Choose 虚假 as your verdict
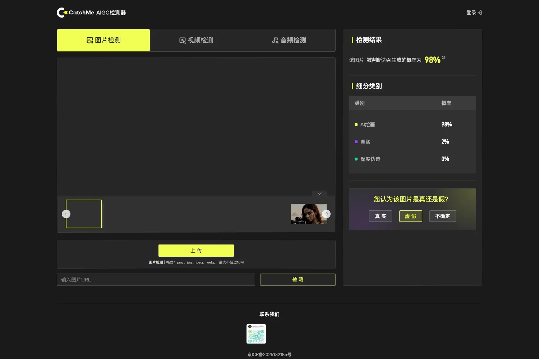Viewport: 539px width, 359px height. 411,216
